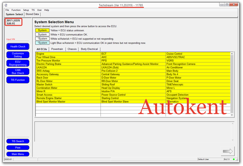Select ABS/VSC/TRAC system
Screen dimensions: 243x166
click(198, 57)
